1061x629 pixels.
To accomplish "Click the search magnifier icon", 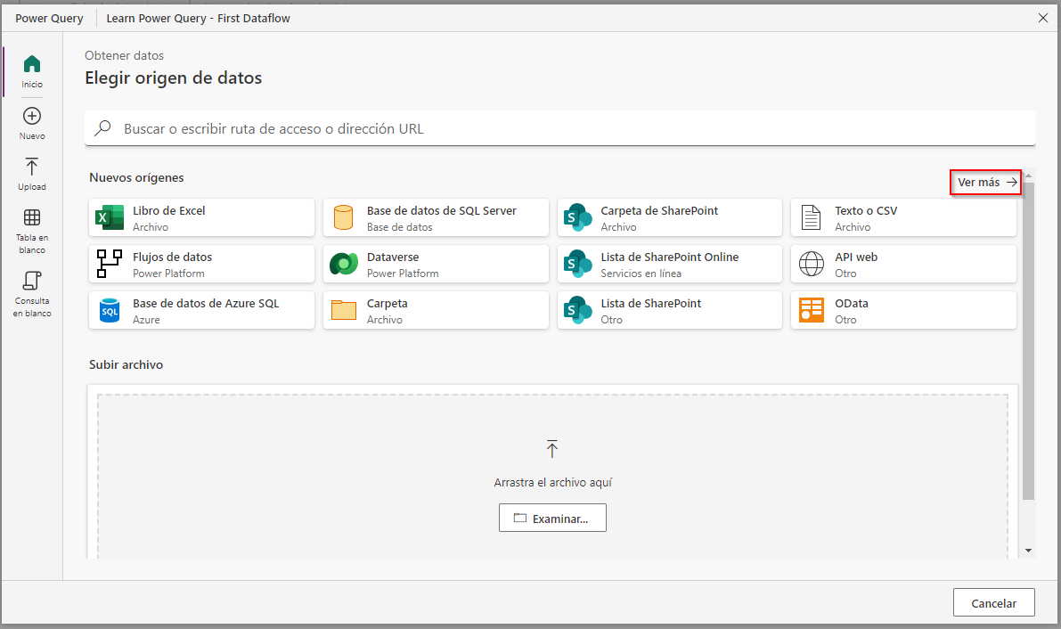I will [102, 128].
